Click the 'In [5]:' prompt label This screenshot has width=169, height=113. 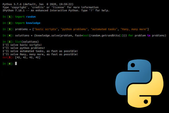[8, 42]
